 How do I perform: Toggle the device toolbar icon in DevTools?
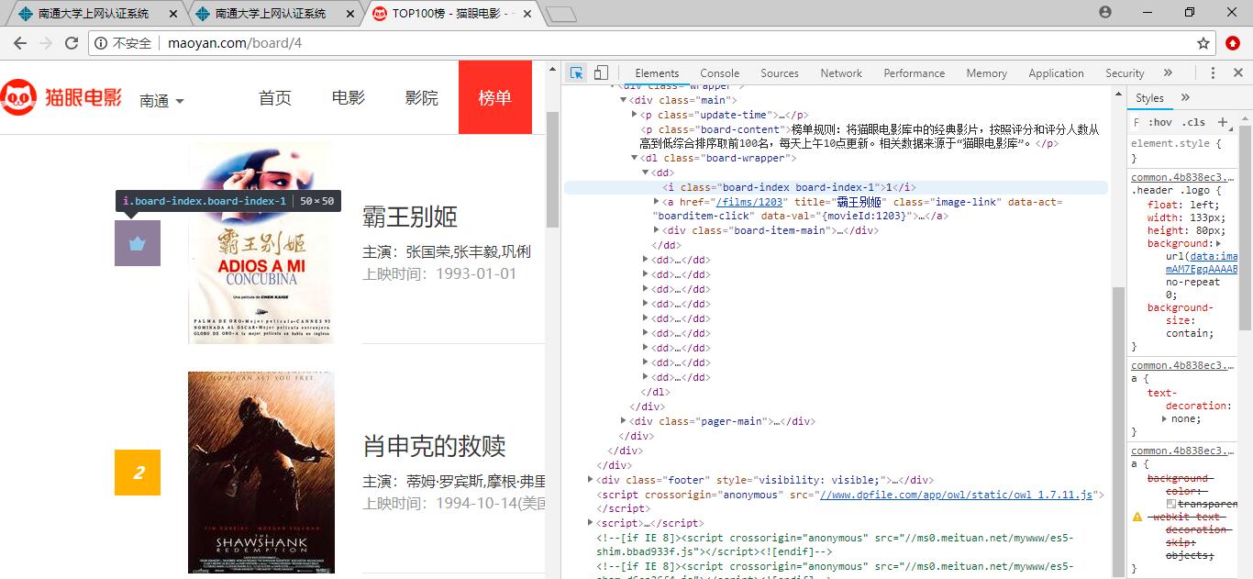[x=601, y=72]
